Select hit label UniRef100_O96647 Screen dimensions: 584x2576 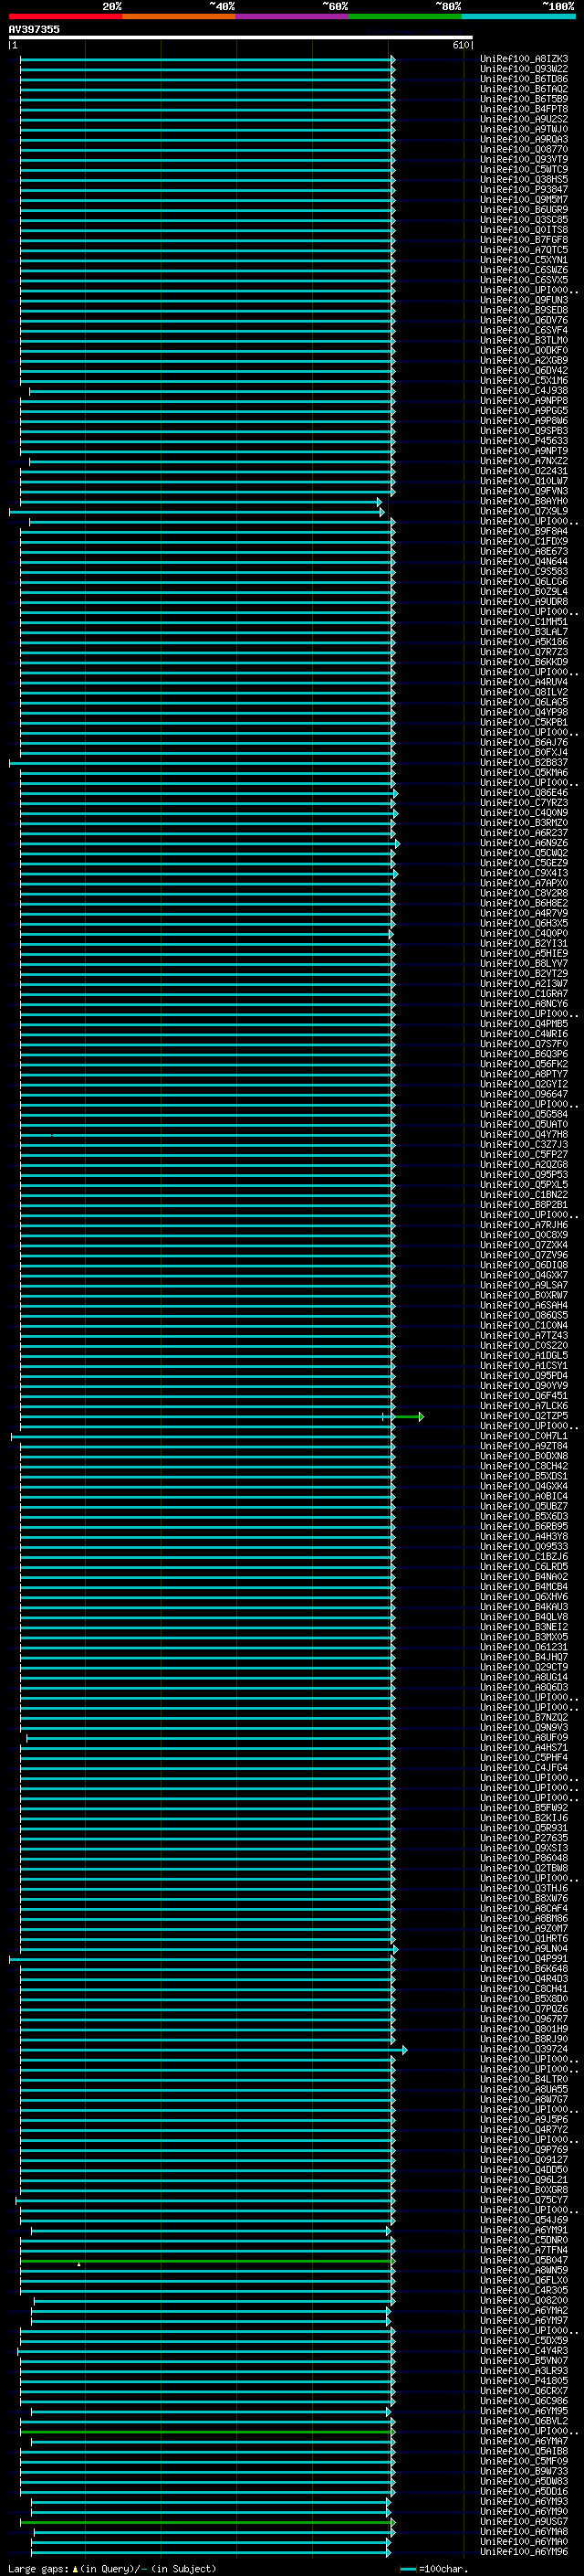523,1094
